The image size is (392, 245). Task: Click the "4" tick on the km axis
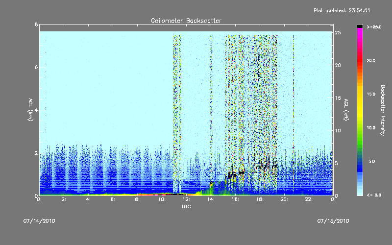coord(36,110)
